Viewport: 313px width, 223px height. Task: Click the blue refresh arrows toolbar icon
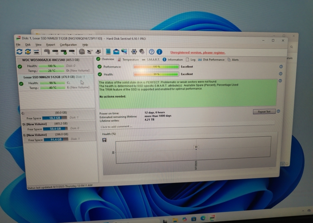pos(19,52)
